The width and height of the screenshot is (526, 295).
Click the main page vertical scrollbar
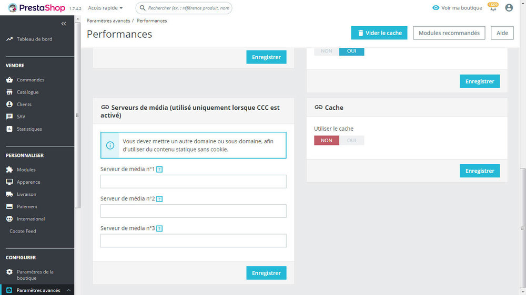tap(522, 228)
